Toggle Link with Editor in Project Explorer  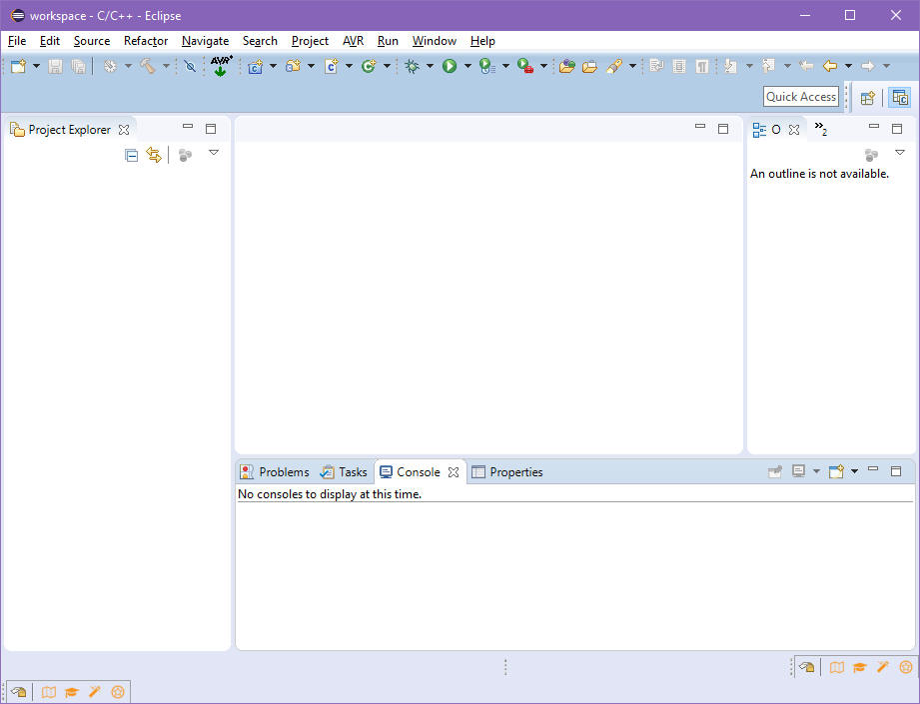point(154,155)
